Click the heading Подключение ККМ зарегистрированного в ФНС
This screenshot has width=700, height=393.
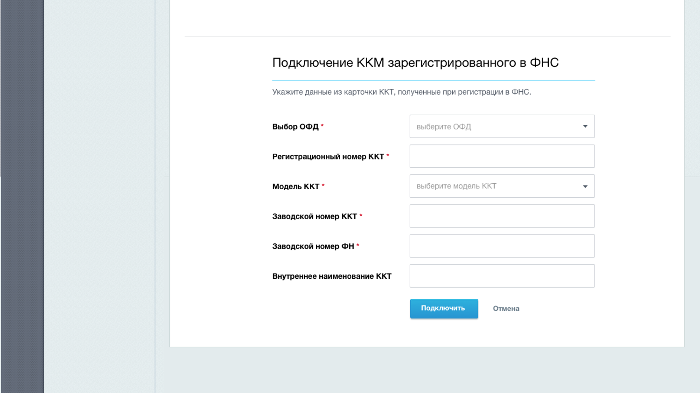coord(415,62)
